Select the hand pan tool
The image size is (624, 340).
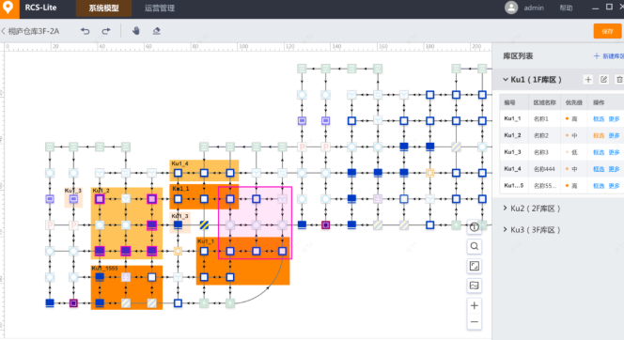tap(136, 31)
